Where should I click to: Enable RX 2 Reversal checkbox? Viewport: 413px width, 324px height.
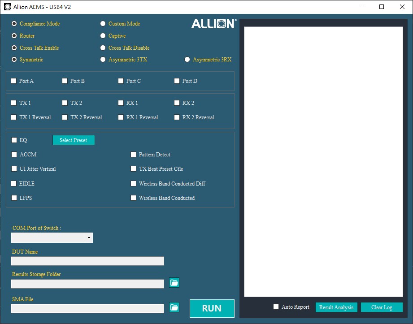coord(177,117)
